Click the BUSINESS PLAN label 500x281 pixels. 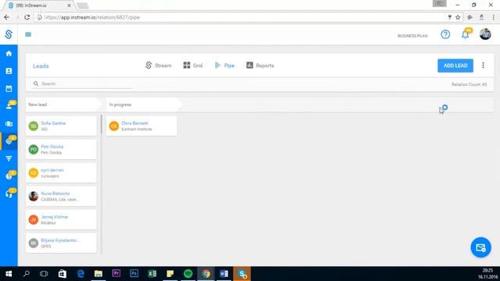tap(412, 36)
